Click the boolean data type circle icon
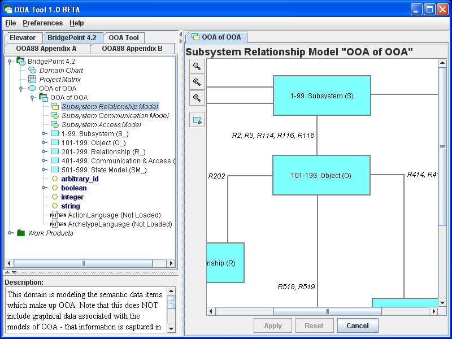 [x=55, y=188]
